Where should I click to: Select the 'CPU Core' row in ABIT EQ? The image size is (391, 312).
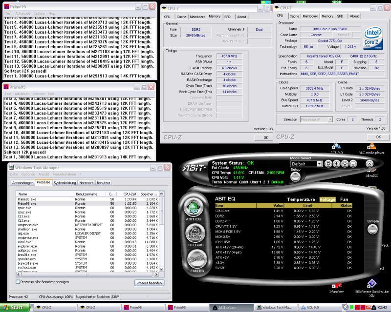pyautogui.click(x=283, y=211)
